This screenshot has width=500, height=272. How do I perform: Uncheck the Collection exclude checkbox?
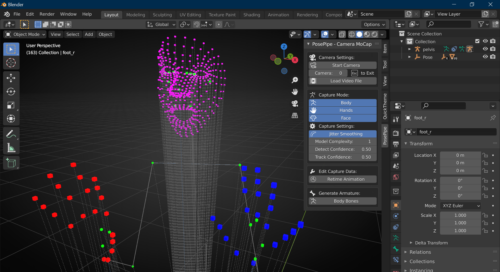pyautogui.click(x=477, y=41)
